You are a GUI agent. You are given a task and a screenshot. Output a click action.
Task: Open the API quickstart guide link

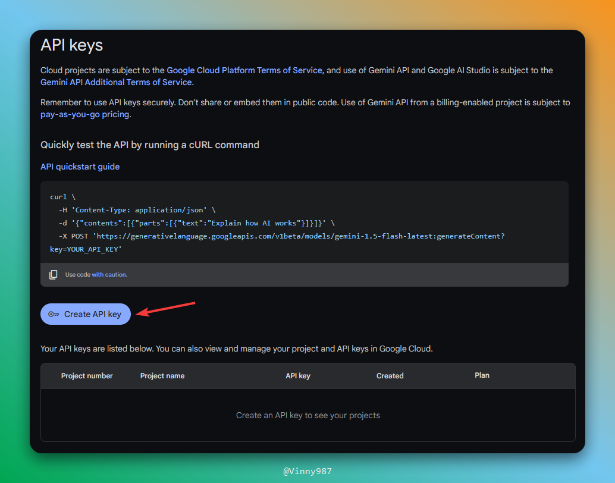(x=80, y=167)
